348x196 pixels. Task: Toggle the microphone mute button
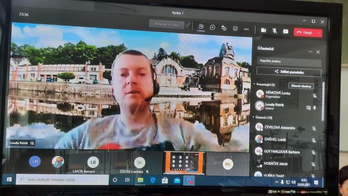(274, 31)
